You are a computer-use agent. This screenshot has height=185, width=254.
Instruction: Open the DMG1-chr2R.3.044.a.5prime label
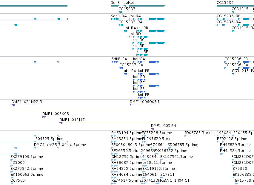coord(60,145)
